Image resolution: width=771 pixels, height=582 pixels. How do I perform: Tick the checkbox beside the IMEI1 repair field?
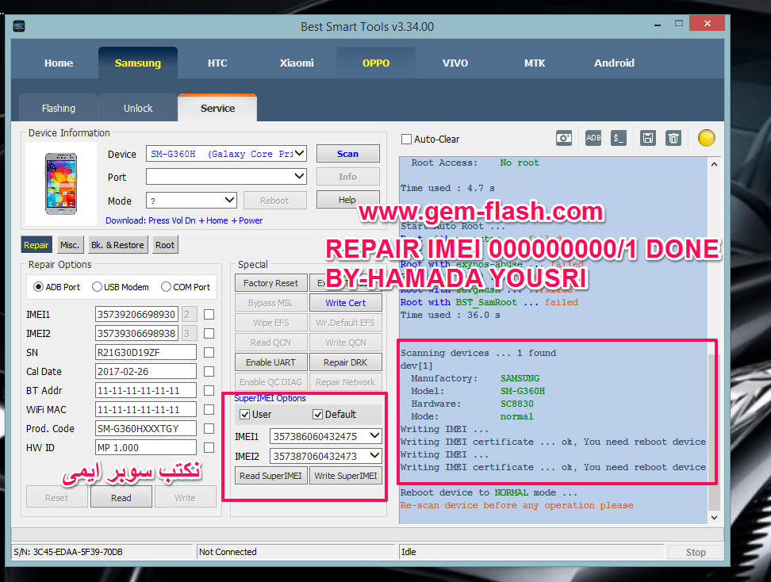(x=209, y=314)
